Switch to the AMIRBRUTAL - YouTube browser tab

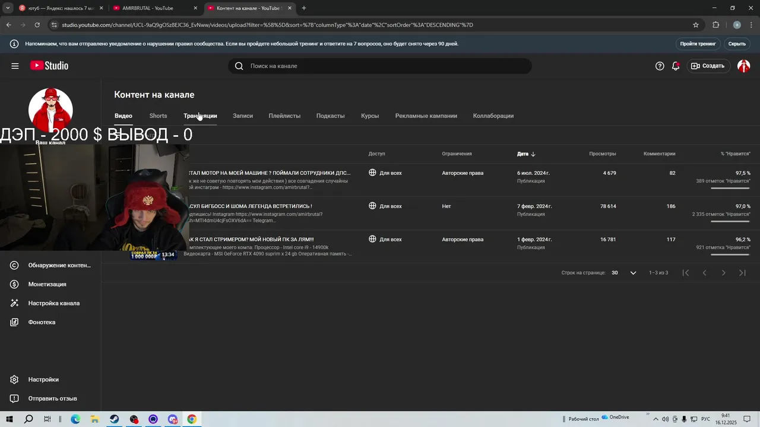click(156, 8)
